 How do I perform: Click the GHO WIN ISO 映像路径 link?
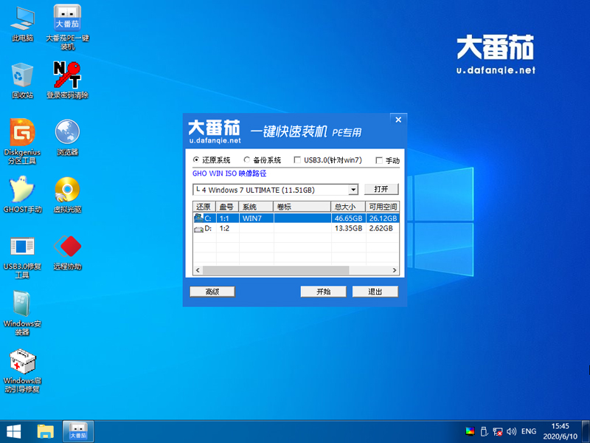[x=229, y=175]
